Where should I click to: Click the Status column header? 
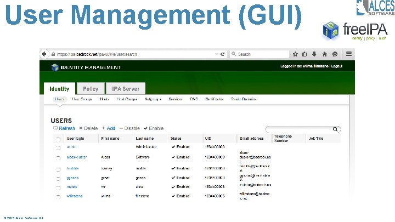click(185, 139)
